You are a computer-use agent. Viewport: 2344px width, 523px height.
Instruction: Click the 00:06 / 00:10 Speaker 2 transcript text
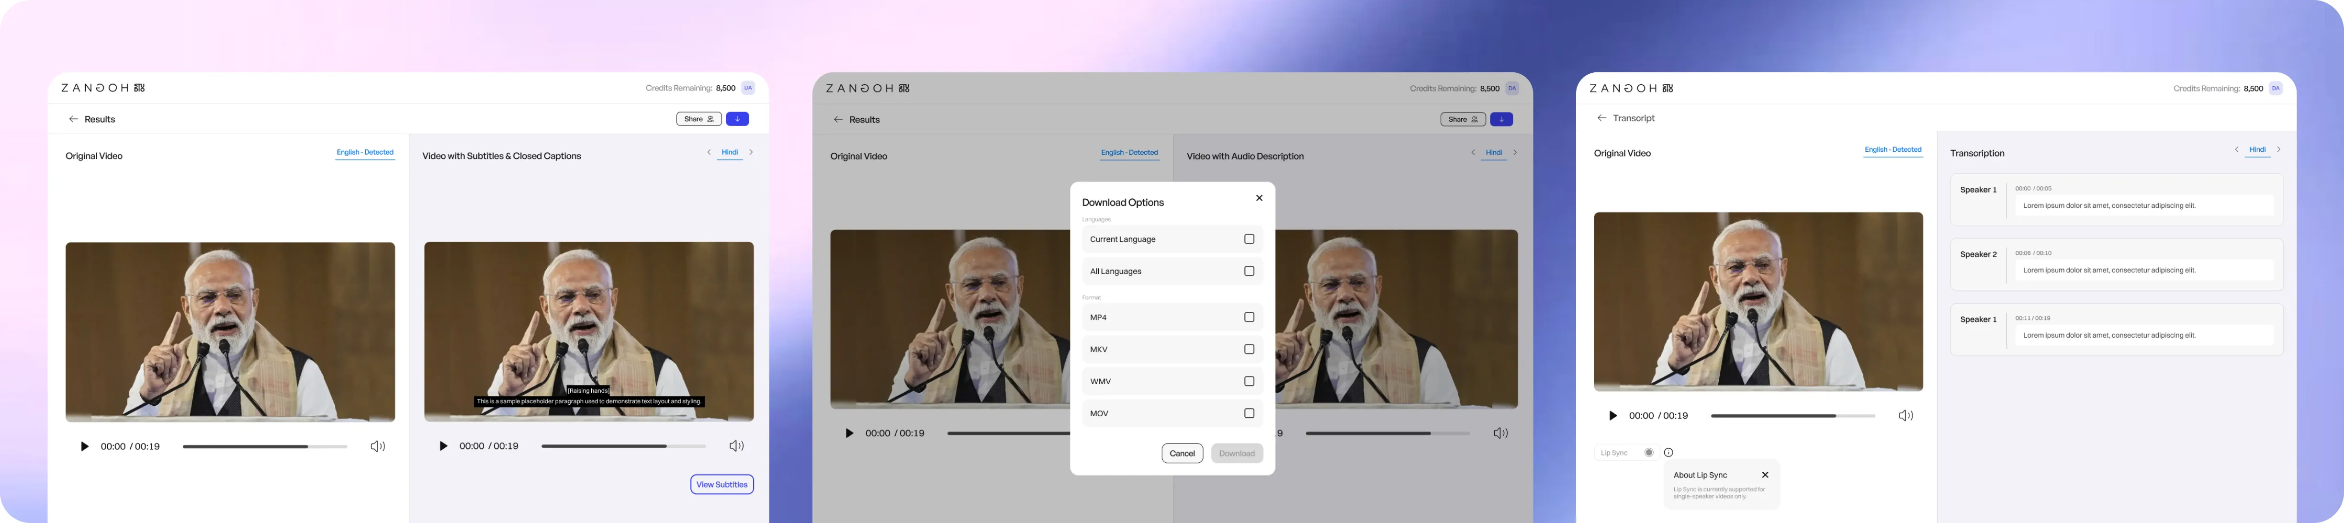(2143, 270)
